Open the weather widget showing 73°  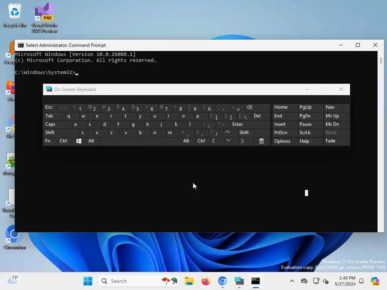(x=13, y=281)
